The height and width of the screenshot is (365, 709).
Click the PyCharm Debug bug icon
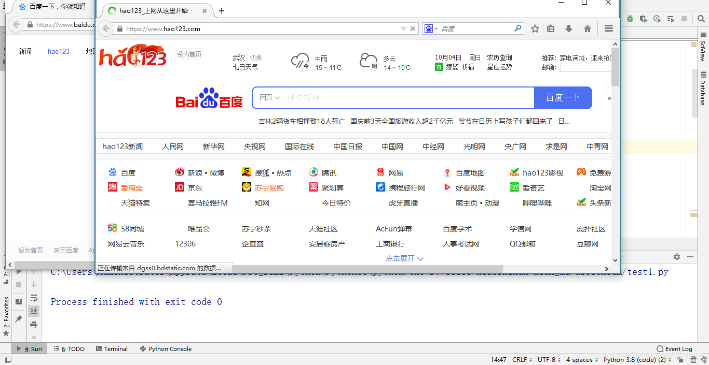pos(630,19)
